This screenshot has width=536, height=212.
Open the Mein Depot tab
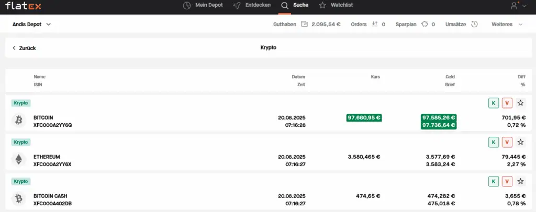203,5
